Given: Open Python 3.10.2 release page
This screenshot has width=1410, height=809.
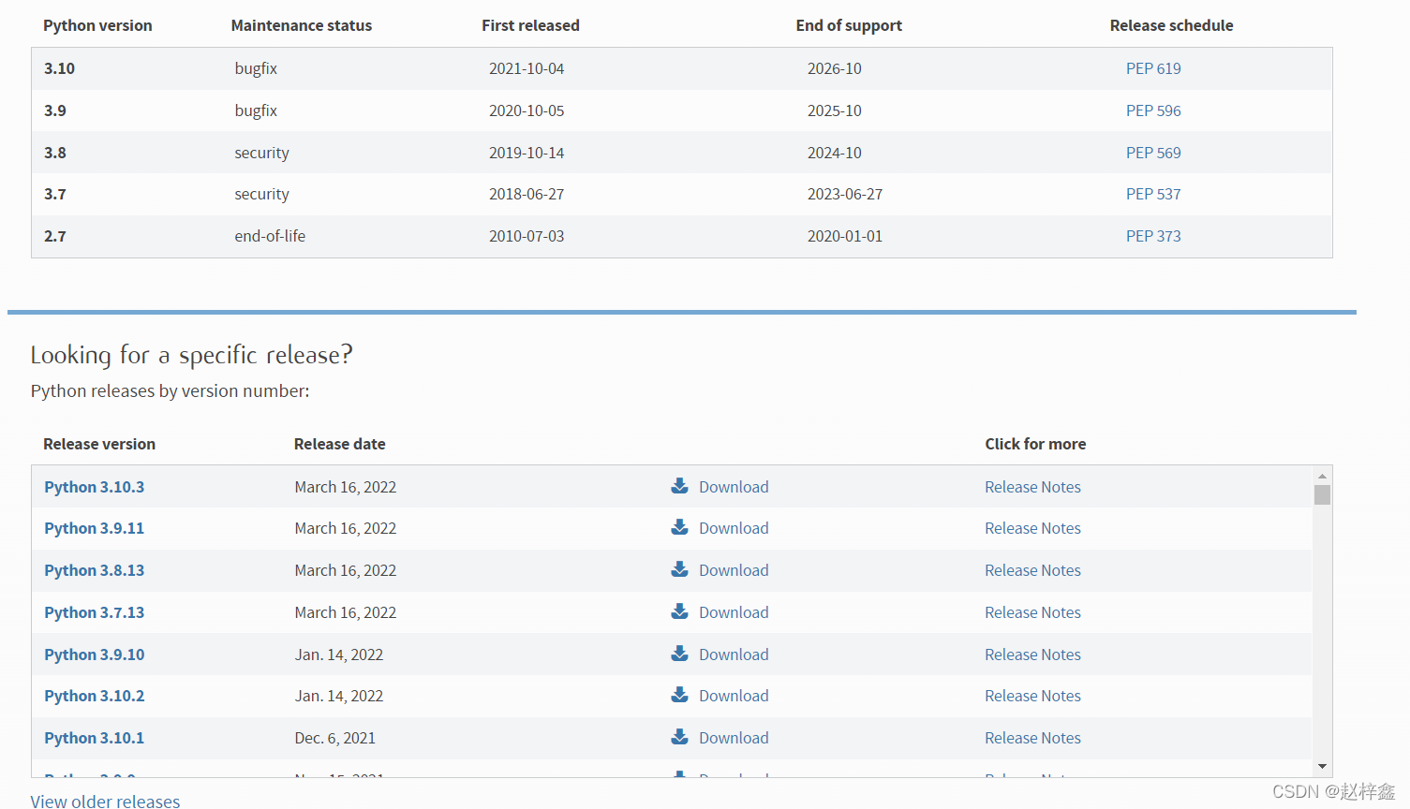Looking at the screenshot, I should coord(95,696).
